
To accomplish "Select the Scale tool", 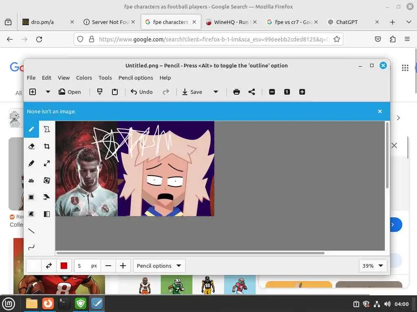I will coord(47,163).
